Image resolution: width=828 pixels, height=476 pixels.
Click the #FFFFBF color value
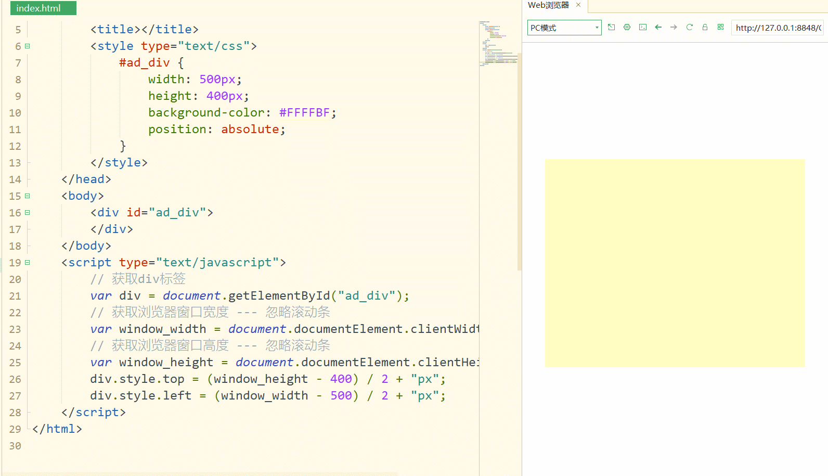tap(305, 112)
